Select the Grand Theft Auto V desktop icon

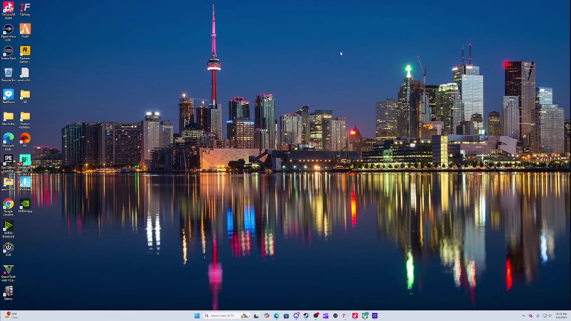click(x=8, y=273)
